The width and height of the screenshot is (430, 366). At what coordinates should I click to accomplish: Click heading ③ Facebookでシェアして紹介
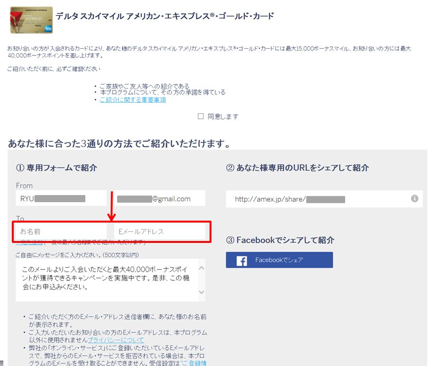tap(280, 240)
